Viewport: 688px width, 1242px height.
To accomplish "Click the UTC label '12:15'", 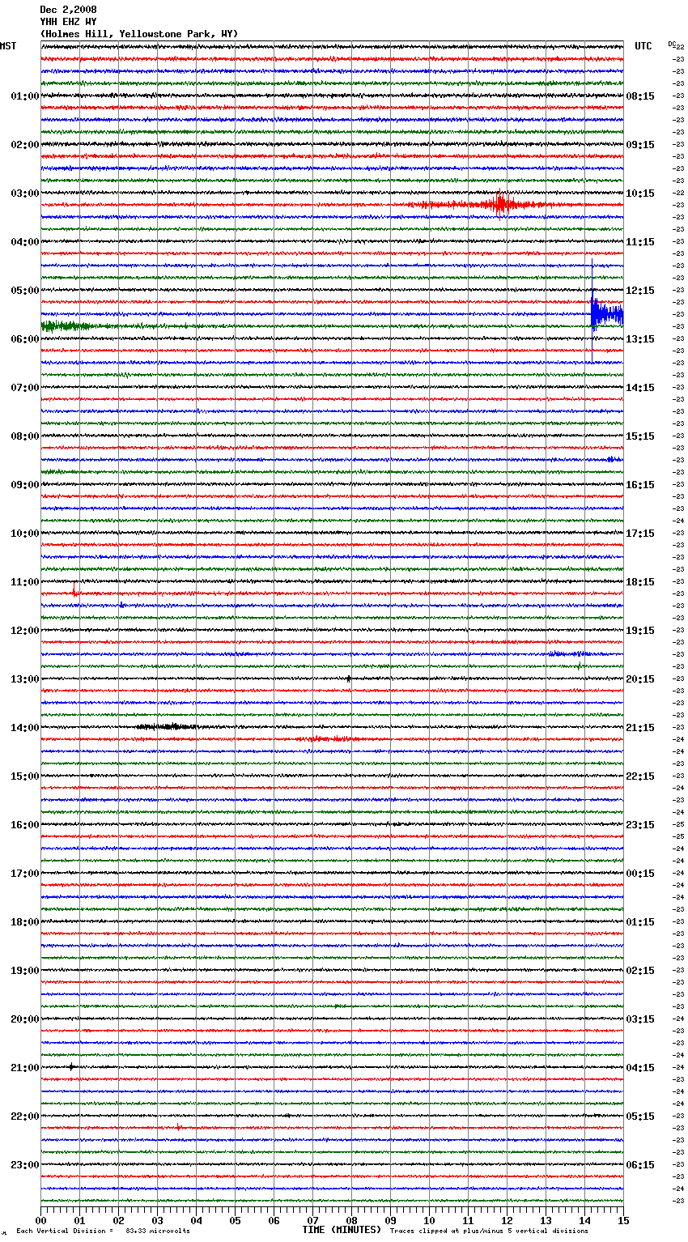I will click(x=640, y=291).
